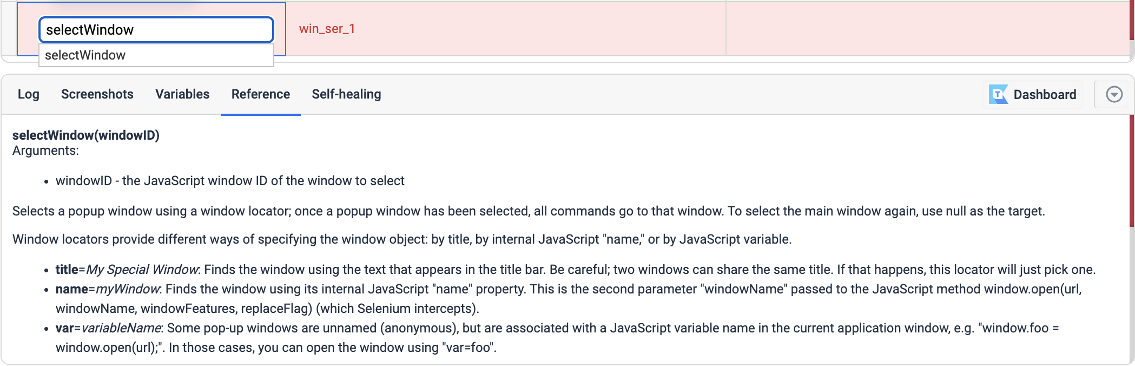Click the selectWindow(windowID) heading

tap(86, 135)
